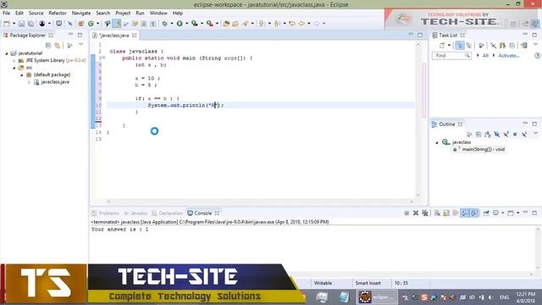Click the Pin Console icon

click(486, 213)
